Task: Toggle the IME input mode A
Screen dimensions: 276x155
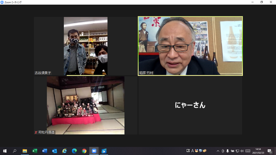Action: click(192, 151)
